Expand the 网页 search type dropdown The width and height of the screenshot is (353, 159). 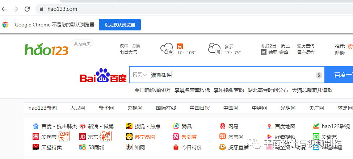140,75
